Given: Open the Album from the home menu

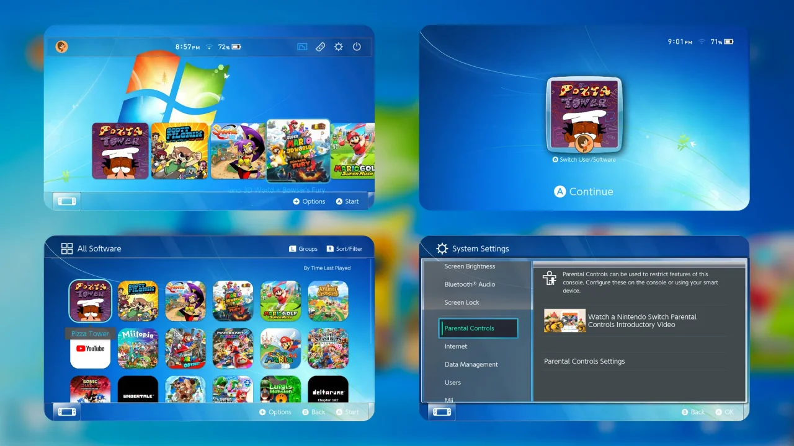Looking at the screenshot, I should 302,46.
